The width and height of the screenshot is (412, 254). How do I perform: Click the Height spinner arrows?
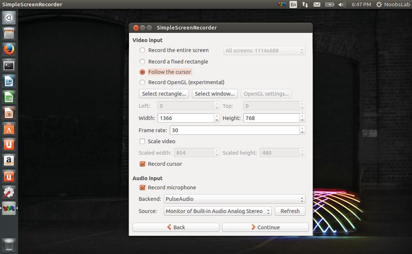coord(302,118)
